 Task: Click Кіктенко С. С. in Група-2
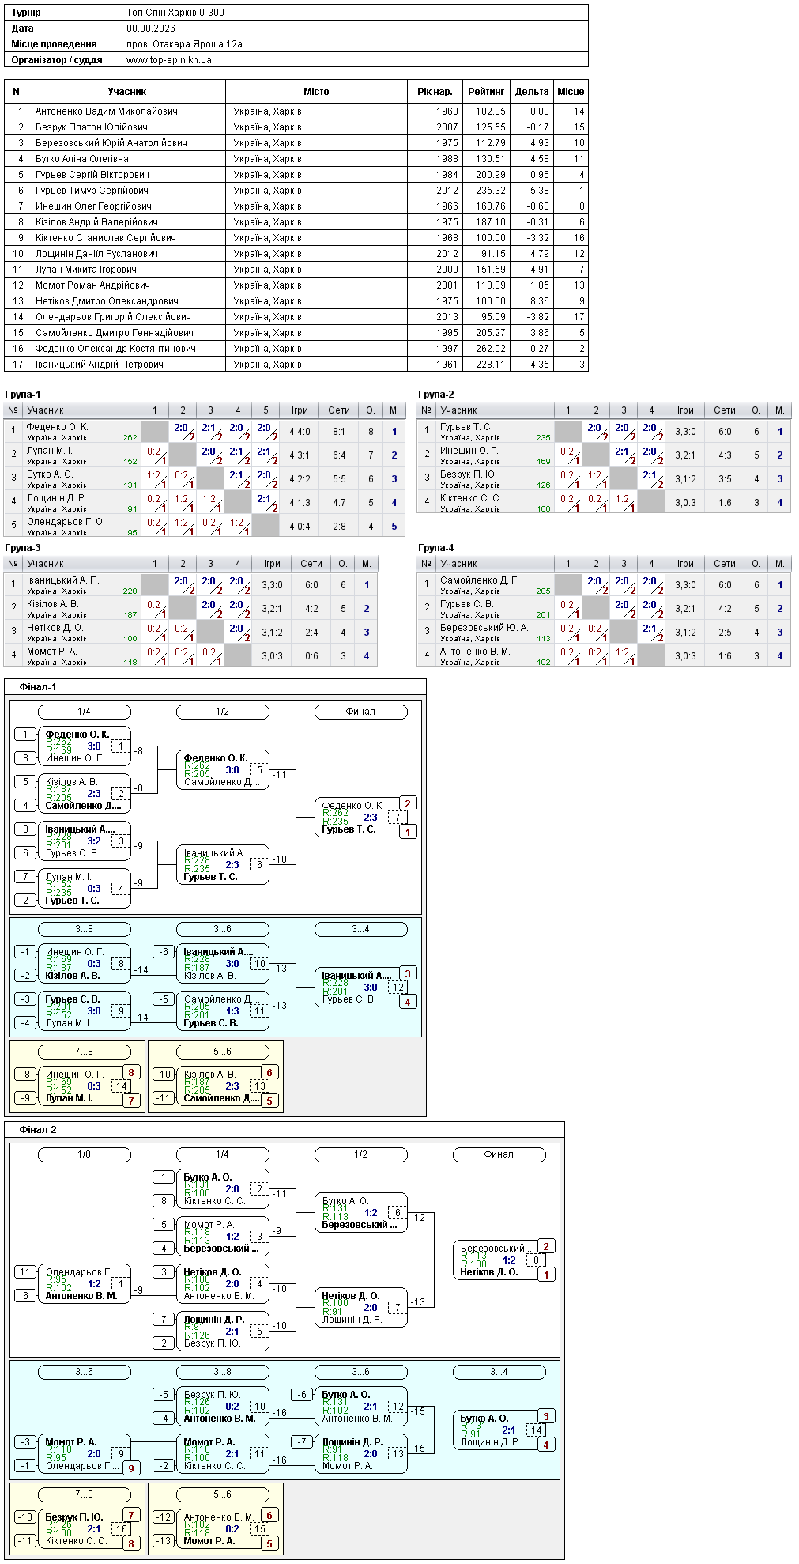click(470, 498)
